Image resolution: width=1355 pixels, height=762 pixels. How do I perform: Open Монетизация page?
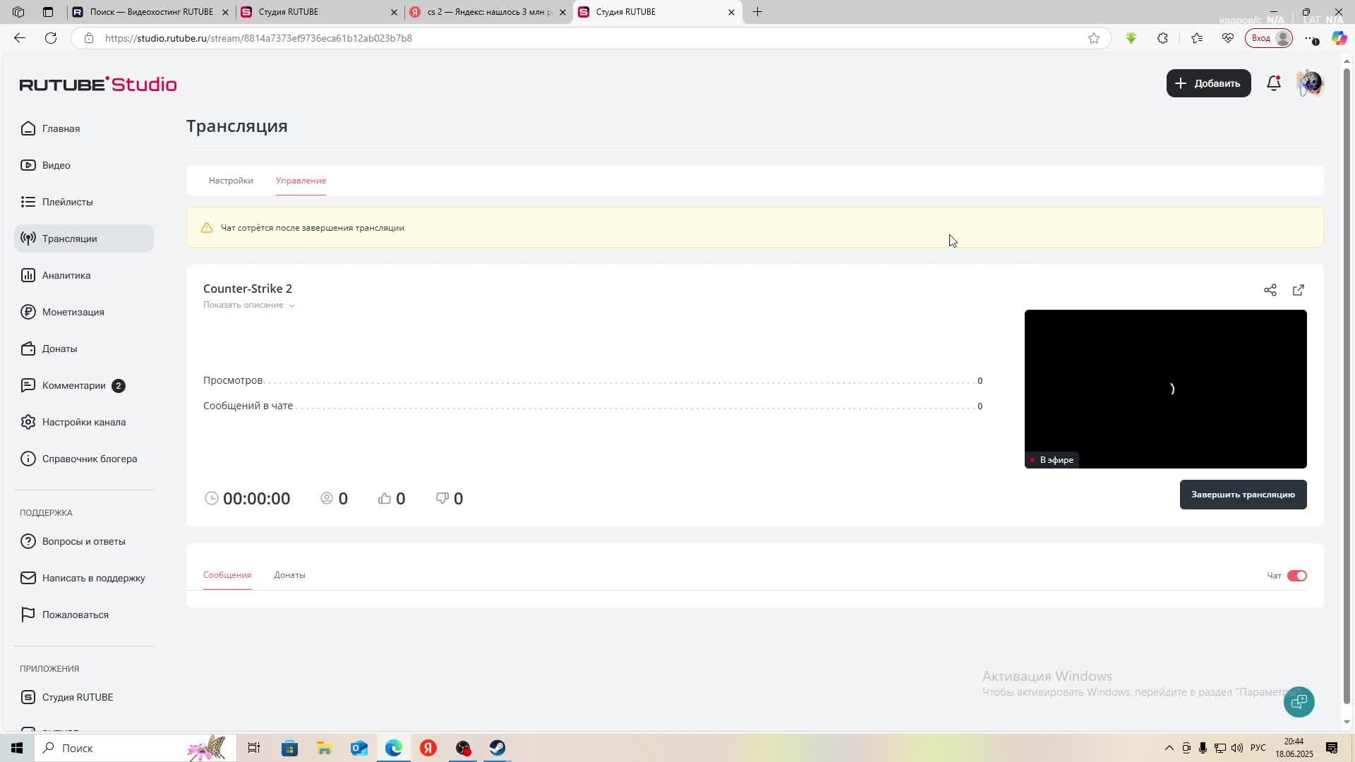(x=83, y=312)
